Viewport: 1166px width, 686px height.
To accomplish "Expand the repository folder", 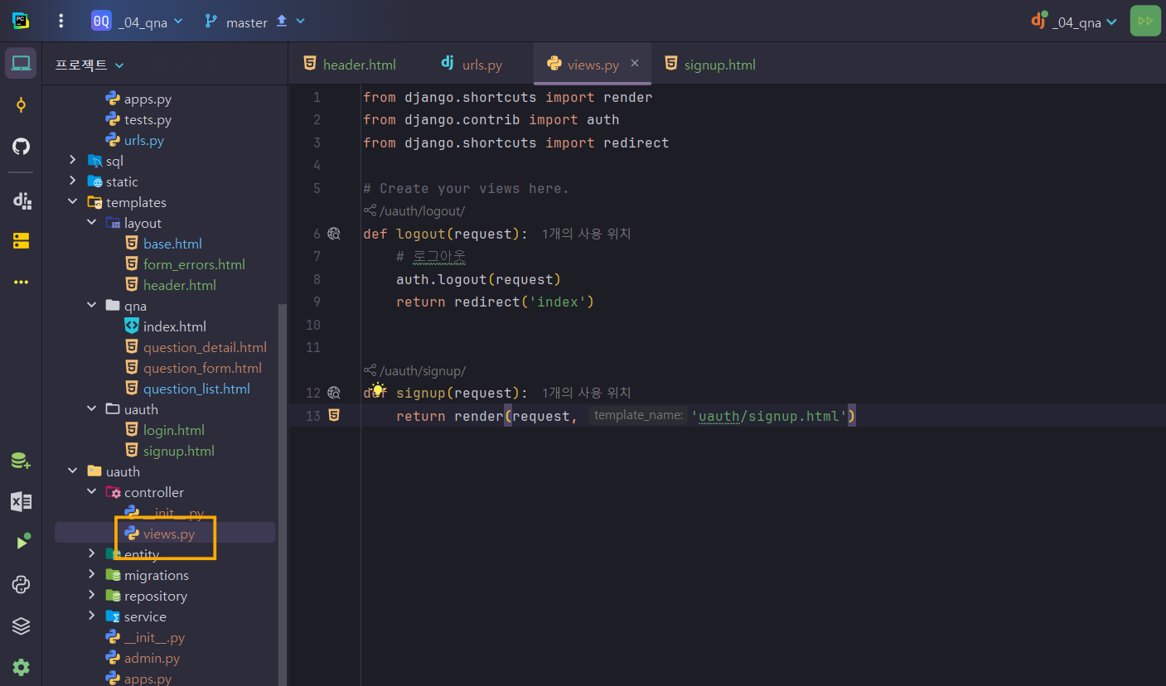I will 92,596.
